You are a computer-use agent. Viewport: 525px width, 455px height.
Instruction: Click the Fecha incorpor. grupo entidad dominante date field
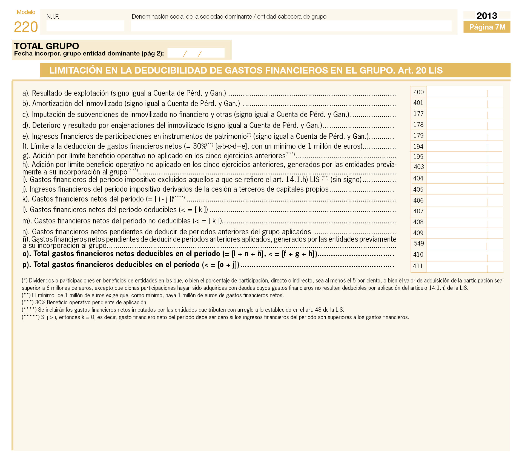196,53
